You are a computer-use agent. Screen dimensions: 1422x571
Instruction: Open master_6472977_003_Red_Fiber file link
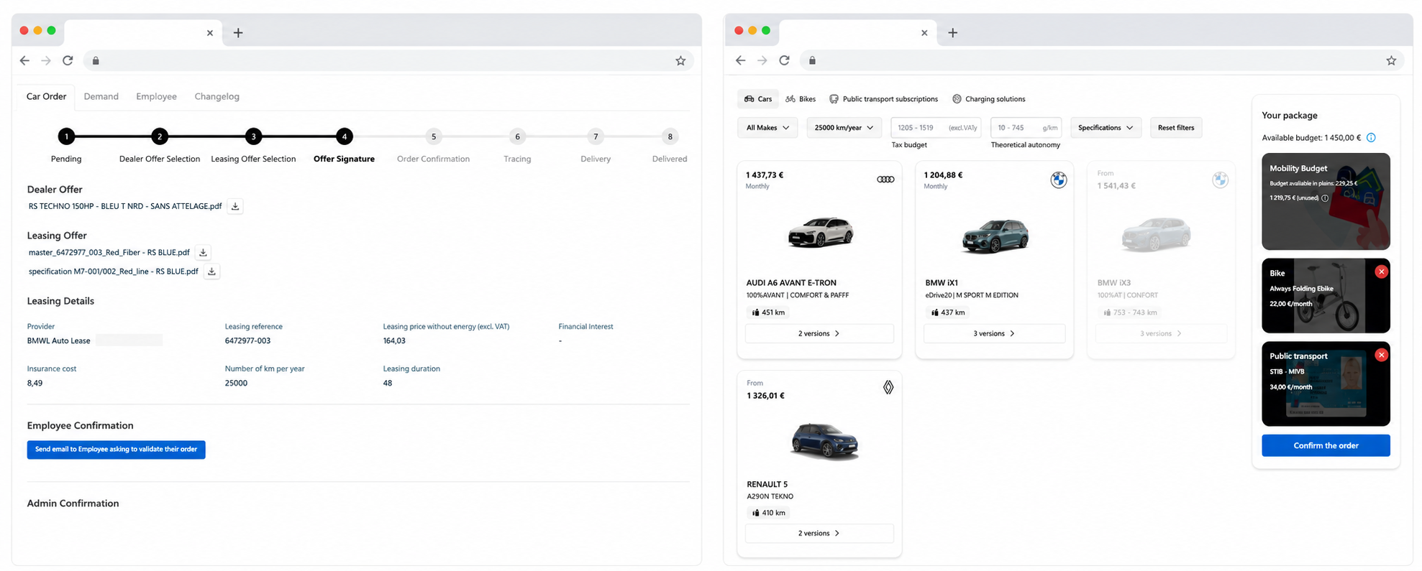[x=109, y=252]
